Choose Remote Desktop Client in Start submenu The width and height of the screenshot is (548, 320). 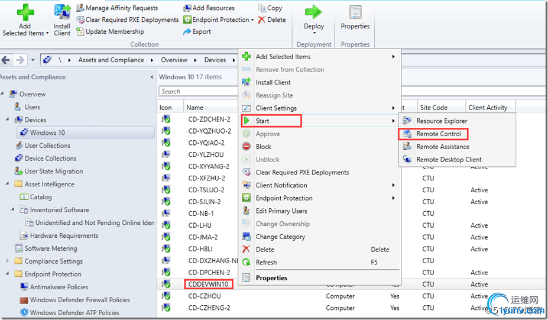pos(457,160)
